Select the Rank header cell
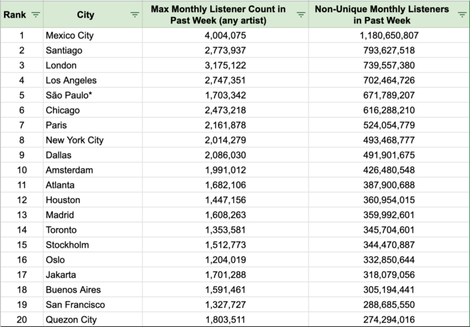 [22, 15]
